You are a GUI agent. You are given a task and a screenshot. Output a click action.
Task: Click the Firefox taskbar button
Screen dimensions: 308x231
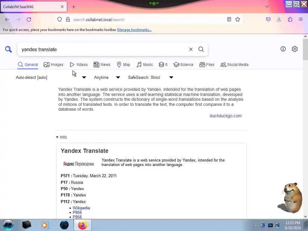click(83, 225)
